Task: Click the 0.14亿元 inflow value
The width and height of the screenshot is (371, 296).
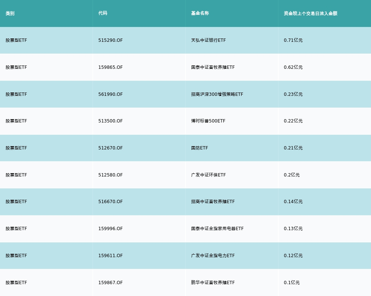Action: [293, 202]
